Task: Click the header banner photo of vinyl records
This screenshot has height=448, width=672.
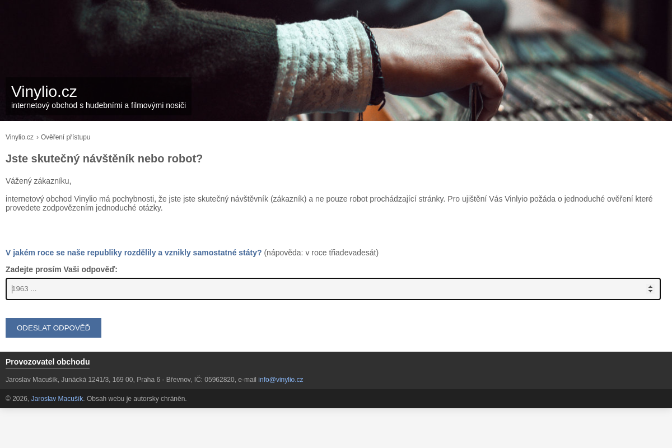Action: pyautogui.click(x=448, y=56)
